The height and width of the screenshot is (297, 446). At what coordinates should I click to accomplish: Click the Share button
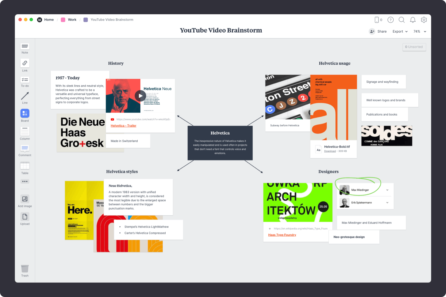point(378,31)
